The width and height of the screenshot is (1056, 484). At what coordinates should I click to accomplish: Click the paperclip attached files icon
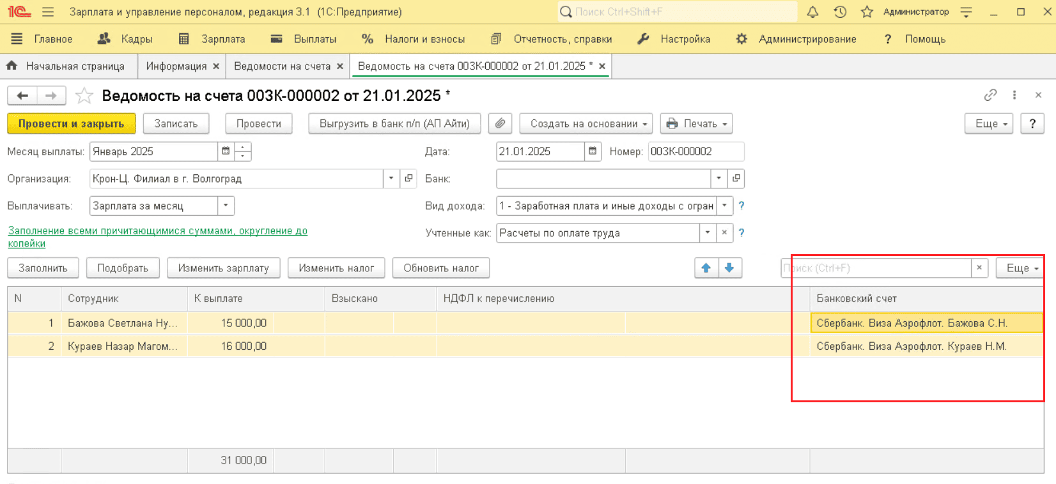(x=500, y=124)
